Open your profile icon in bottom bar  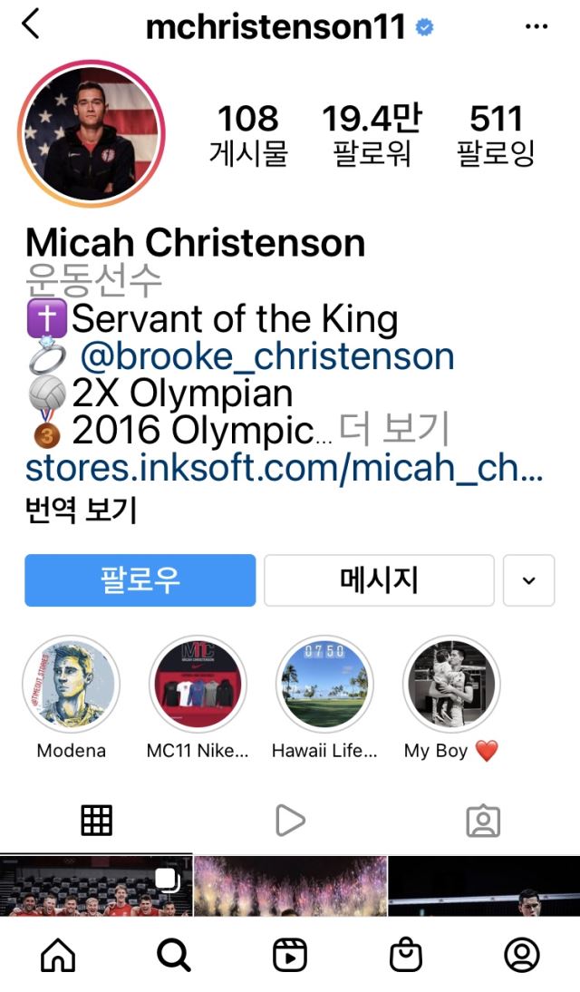click(522, 955)
